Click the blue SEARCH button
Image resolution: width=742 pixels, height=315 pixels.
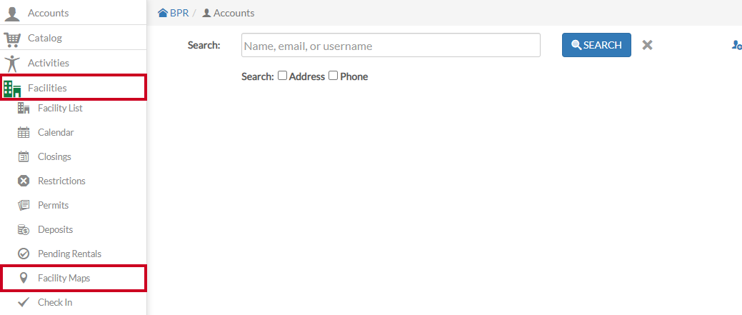596,45
